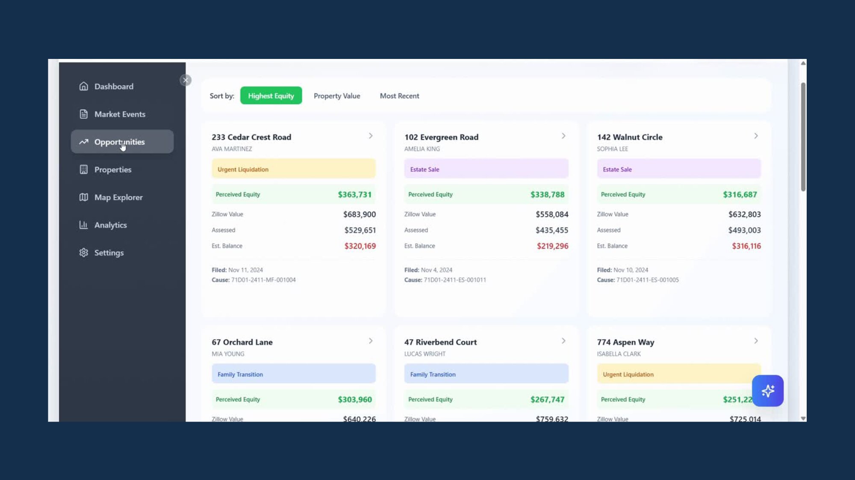Click the Dashboard home icon
The image size is (855, 480).
[84, 86]
